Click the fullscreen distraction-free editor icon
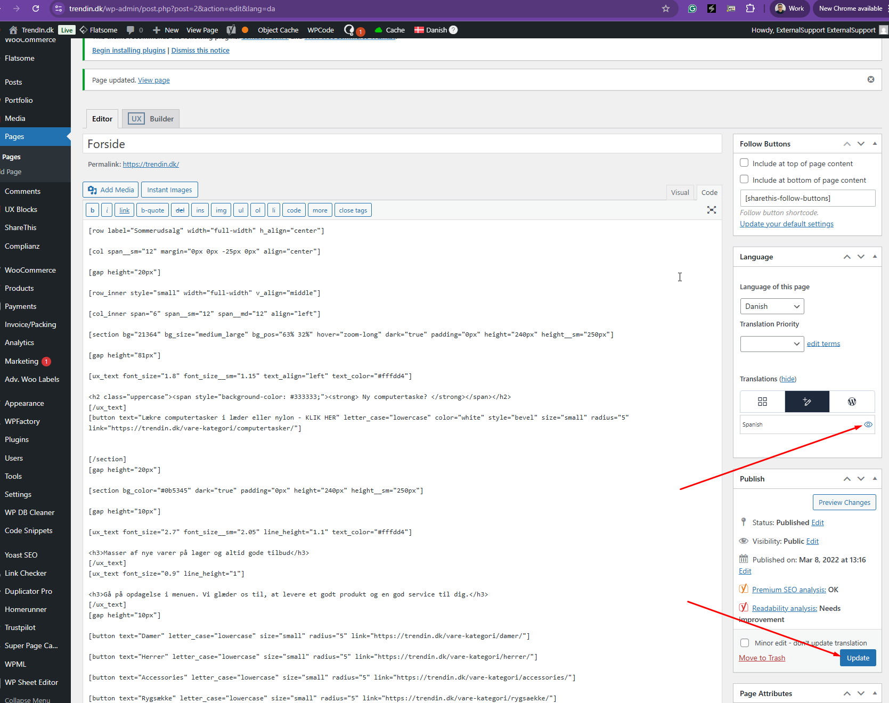The width and height of the screenshot is (889, 703). tap(711, 210)
